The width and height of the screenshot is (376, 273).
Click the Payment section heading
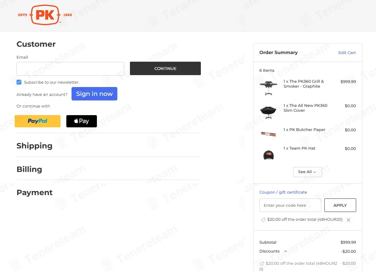pos(35,192)
